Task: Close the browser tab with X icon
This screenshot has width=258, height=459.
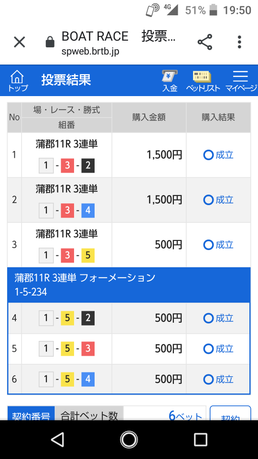Action: pyautogui.click(x=20, y=42)
